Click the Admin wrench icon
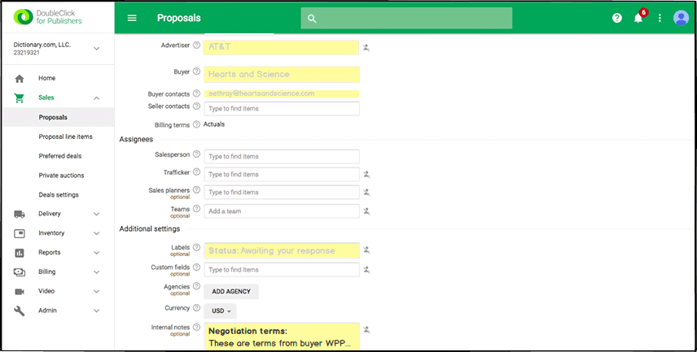 tap(19, 311)
